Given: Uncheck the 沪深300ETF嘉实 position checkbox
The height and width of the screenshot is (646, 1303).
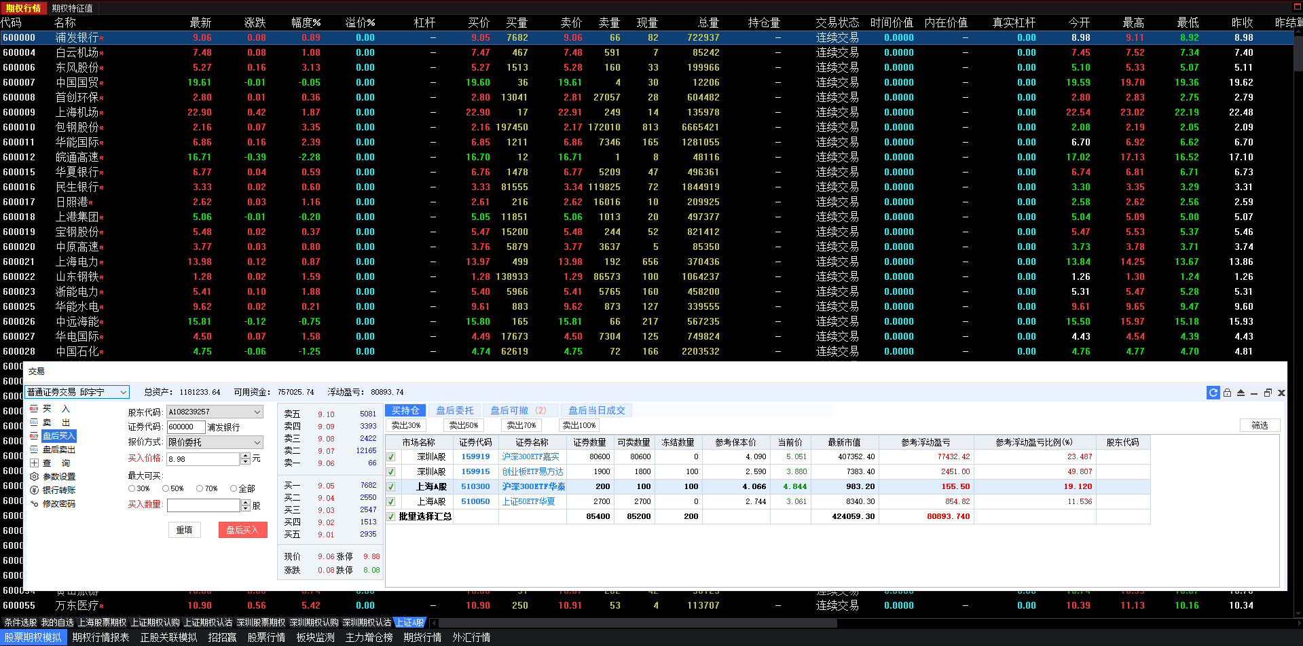Looking at the screenshot, I should (391, 456).
